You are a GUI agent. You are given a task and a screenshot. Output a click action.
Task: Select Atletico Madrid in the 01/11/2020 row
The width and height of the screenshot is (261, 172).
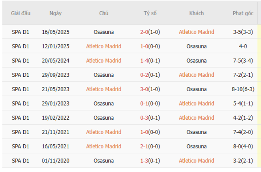(196, 161)
